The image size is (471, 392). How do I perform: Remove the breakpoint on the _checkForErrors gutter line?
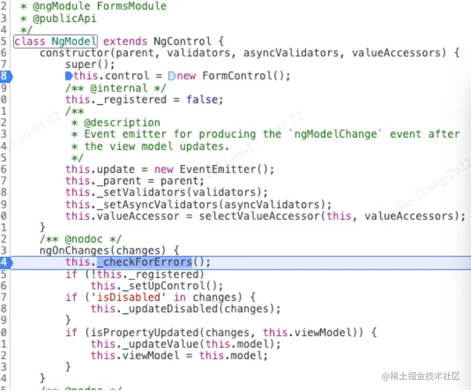pyautogui.click(x=6, y=262)
